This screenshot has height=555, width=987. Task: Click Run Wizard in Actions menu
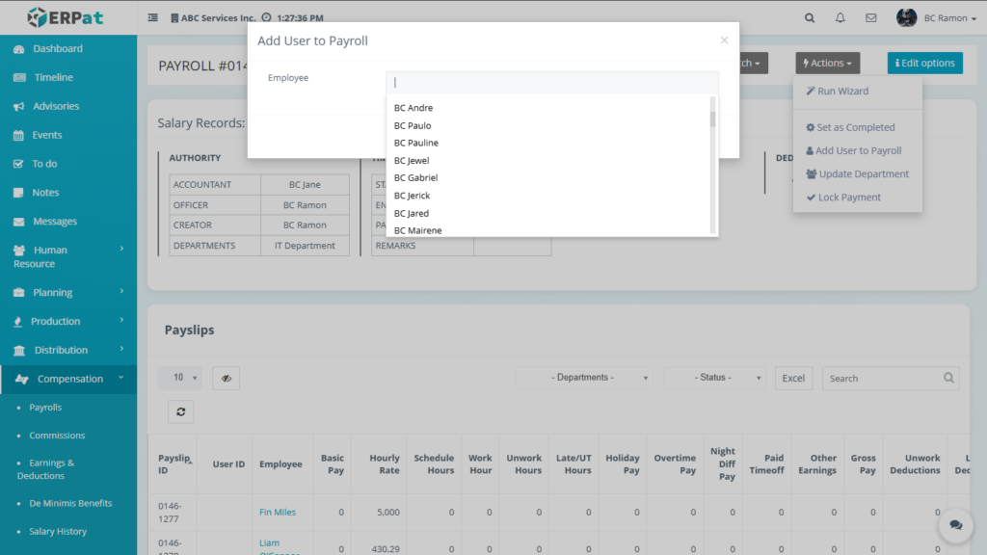point(842,92)
